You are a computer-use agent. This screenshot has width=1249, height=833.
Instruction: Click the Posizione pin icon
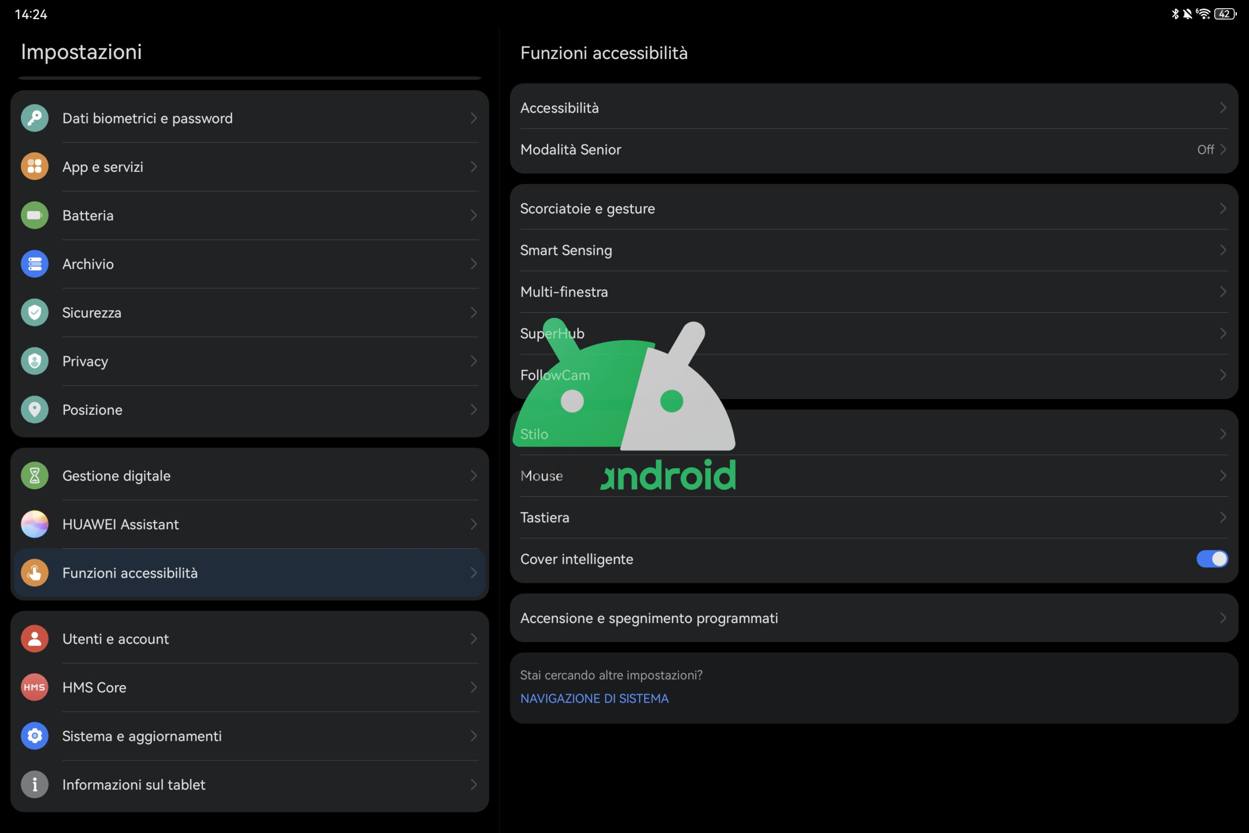pyautogui.click(x=35, y=409)
